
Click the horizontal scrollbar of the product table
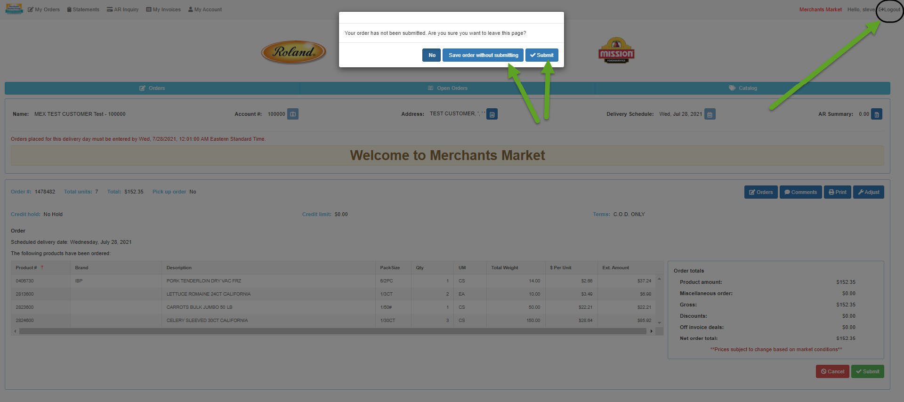tap(332, 331)
